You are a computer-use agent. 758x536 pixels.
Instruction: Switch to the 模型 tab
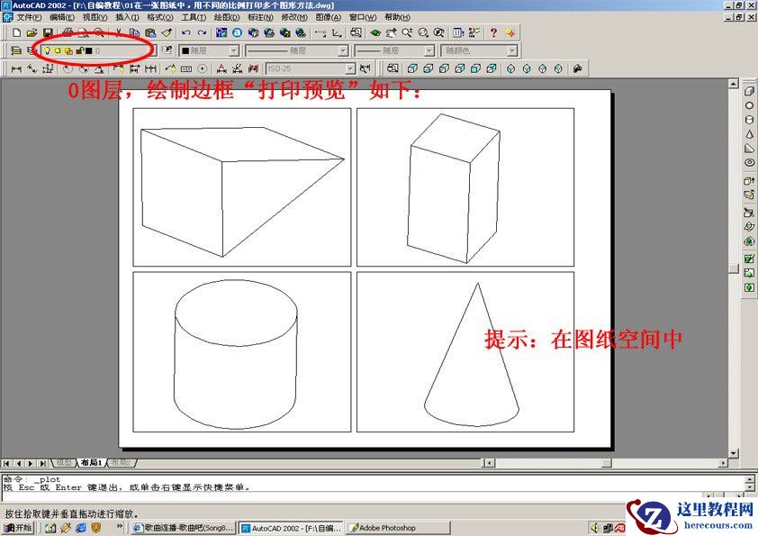pos(63,465)
